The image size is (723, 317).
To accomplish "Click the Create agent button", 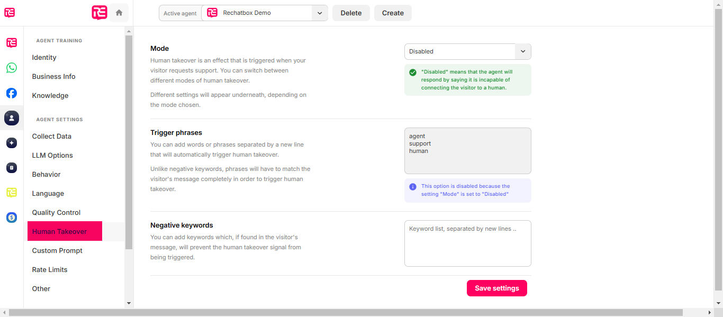I will click(x=393, y=13).
